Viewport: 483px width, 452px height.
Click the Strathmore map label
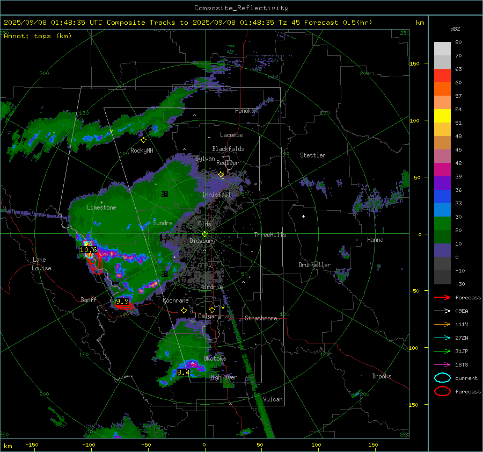(x=261, y=318)
